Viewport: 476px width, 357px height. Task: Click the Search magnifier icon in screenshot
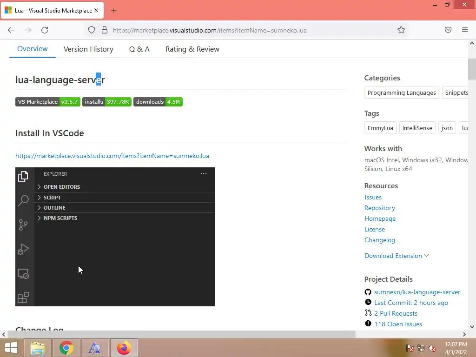tap(23, 200)
